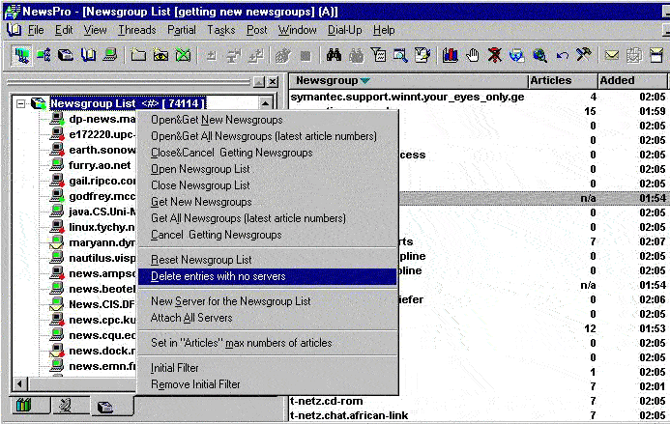Choose Close&Cancel Getting Newsgroups
The image size is (670, 424).
tap(268, 153)
